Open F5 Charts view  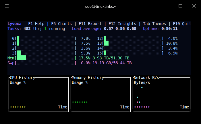pyautogui.click(x=61, y=24)
